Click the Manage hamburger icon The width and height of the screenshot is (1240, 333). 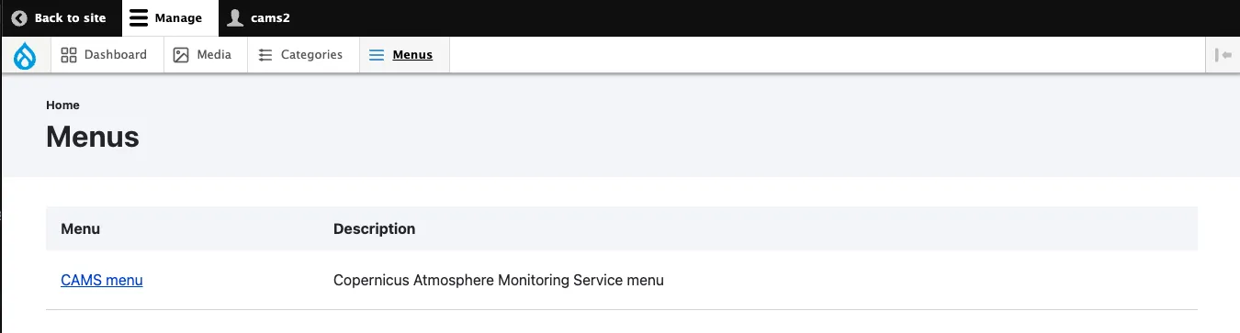point(138,18)
